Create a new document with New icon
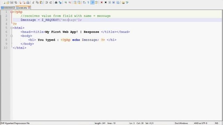This screenshot has height=125, width=223. click(x=4, y=2)
